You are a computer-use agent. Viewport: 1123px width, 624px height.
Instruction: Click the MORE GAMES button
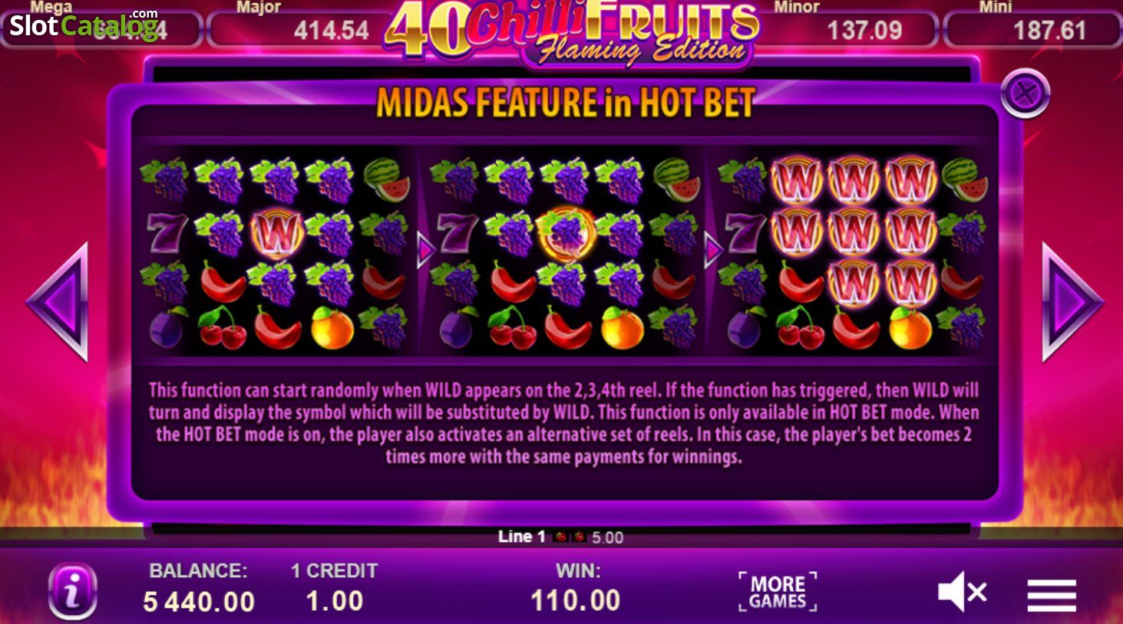click(778, 592)
